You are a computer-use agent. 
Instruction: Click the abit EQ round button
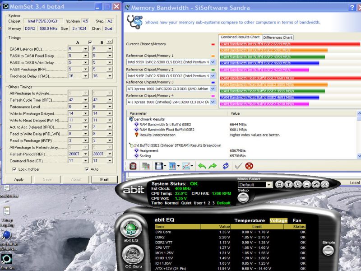[x=131, y=228]
